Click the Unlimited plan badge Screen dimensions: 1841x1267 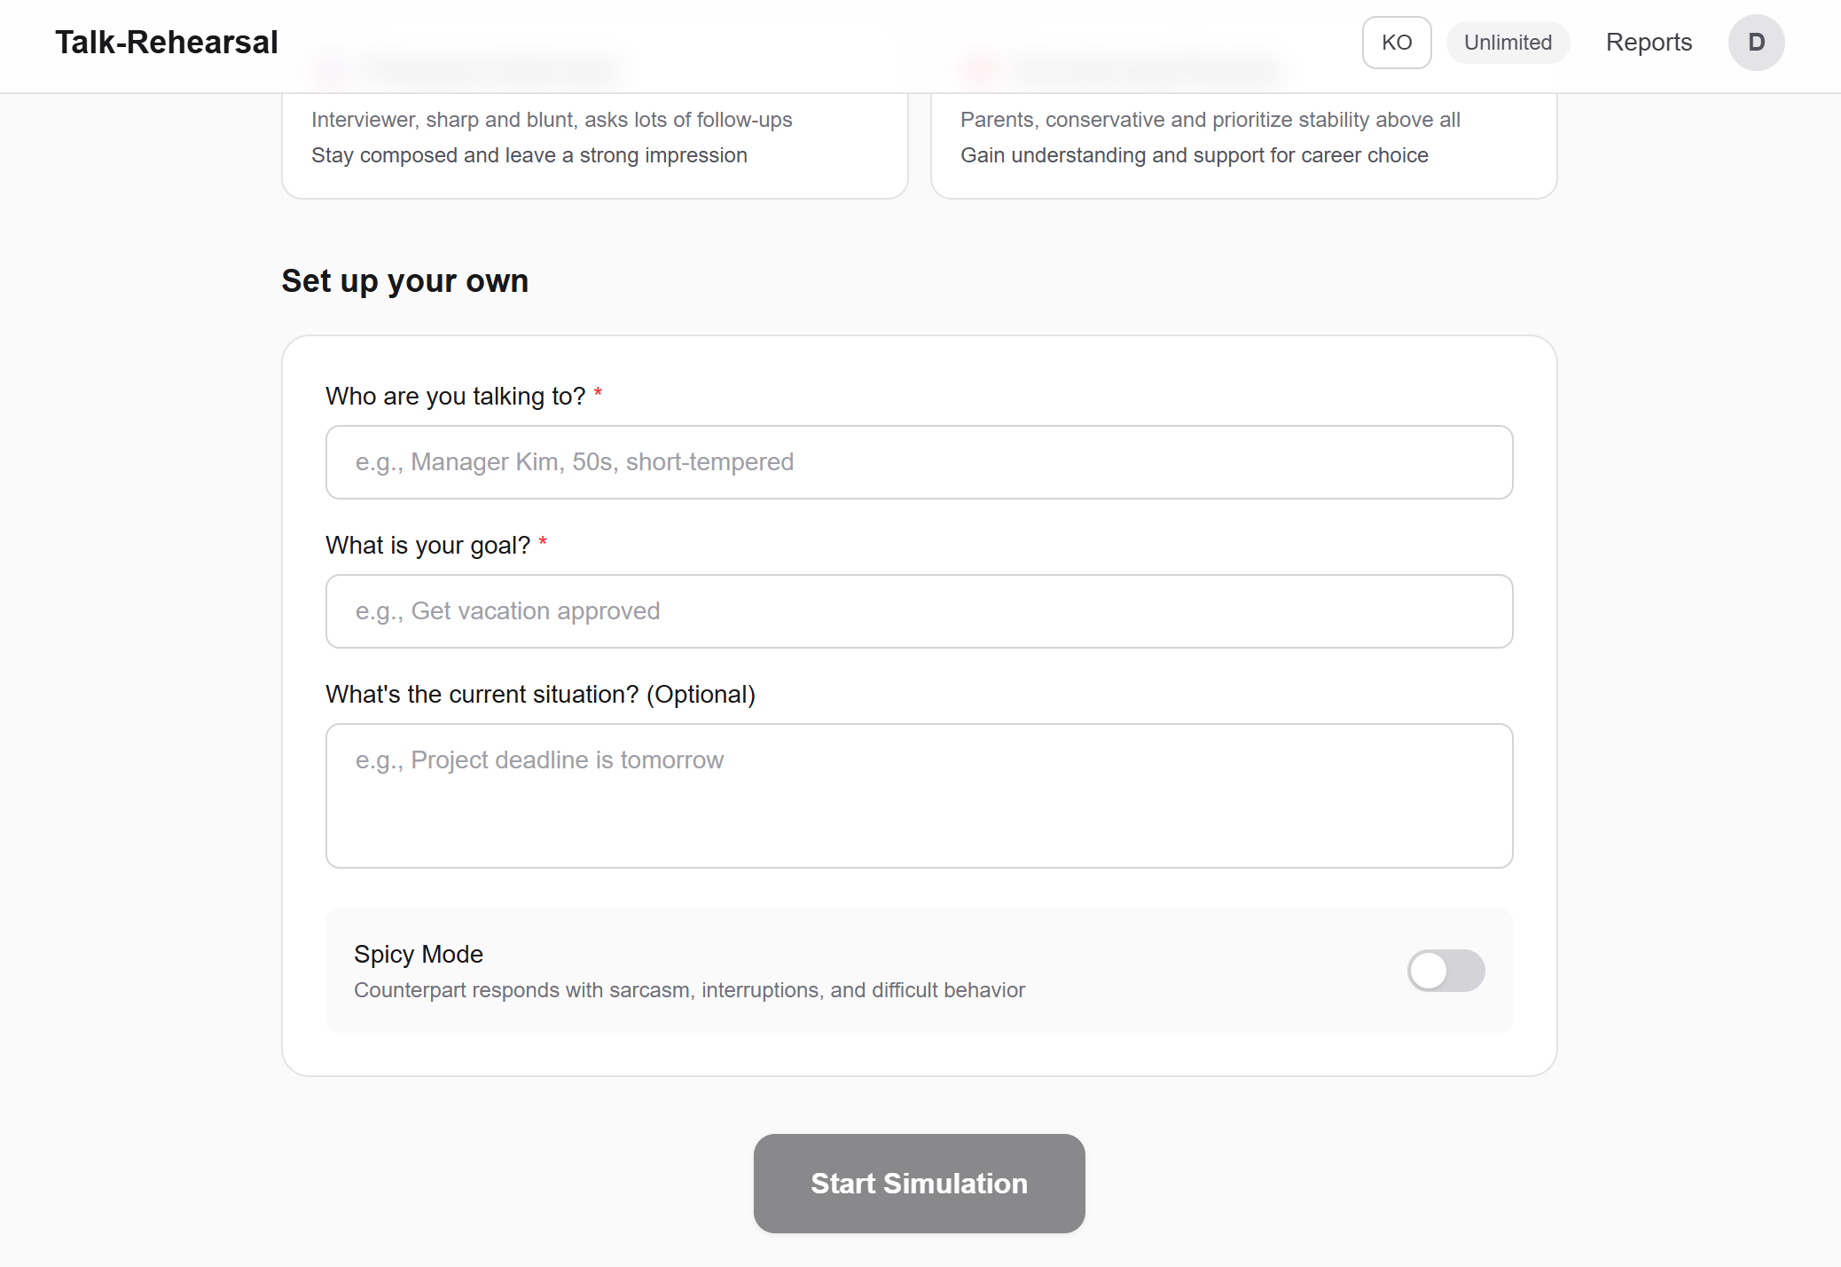(1508, 42)
